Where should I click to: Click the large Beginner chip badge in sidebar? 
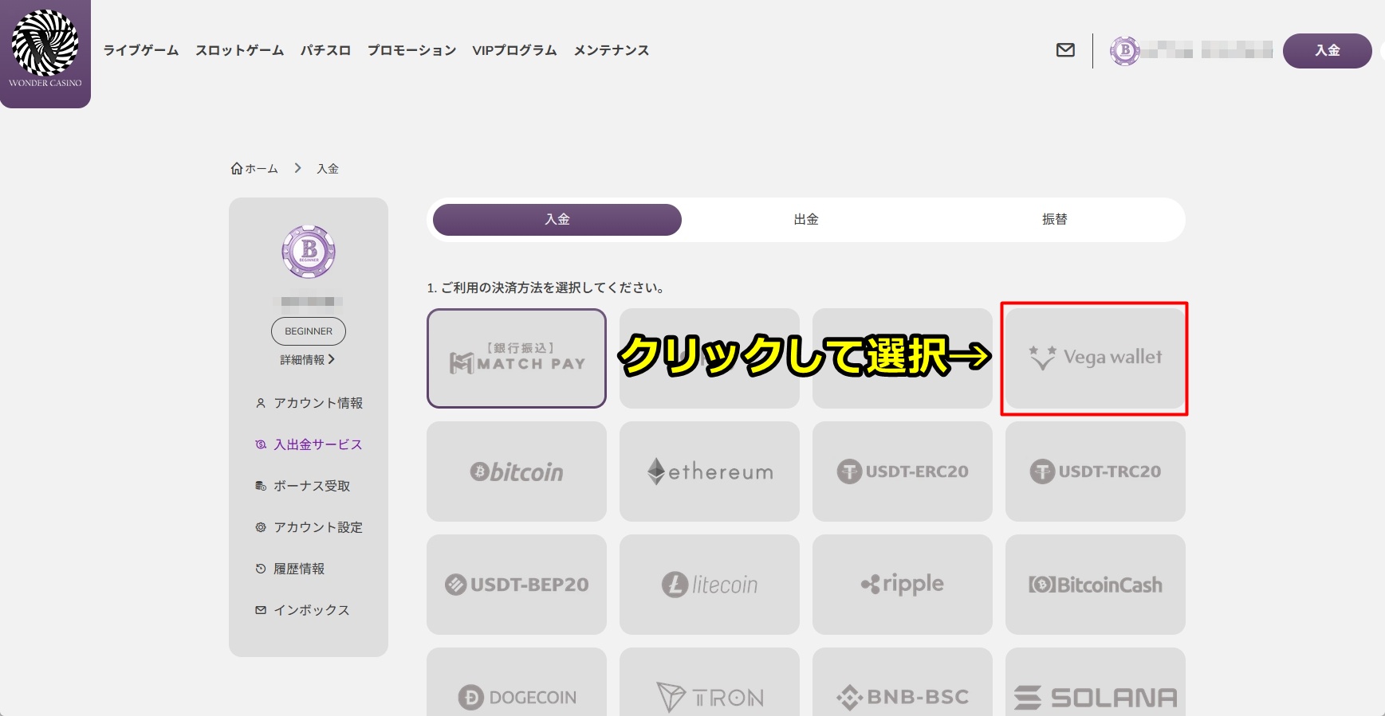(x=309, y=252)
